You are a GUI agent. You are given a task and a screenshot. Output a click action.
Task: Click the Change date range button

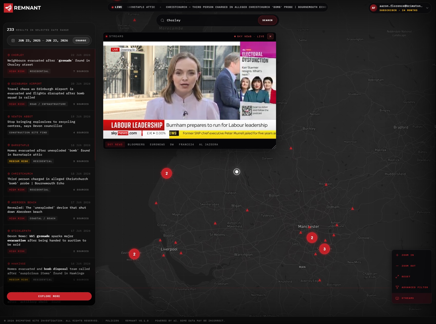coord(81,40)
